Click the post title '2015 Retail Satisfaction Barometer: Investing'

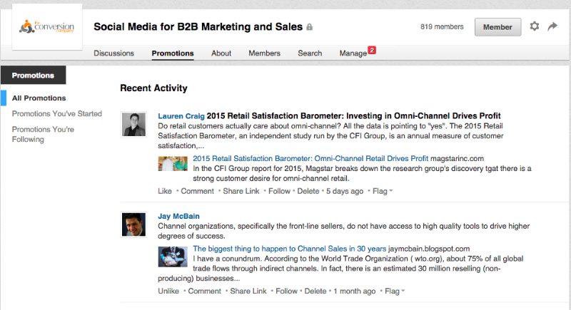[353, 116]
